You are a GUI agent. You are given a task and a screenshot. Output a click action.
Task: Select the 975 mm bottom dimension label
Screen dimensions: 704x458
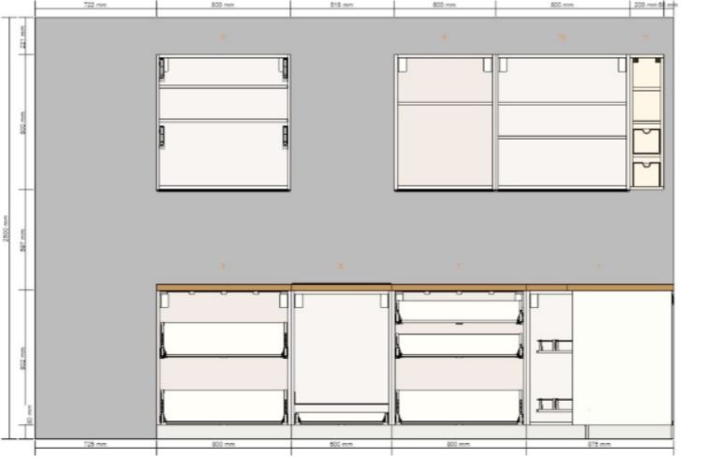point(599,443)
